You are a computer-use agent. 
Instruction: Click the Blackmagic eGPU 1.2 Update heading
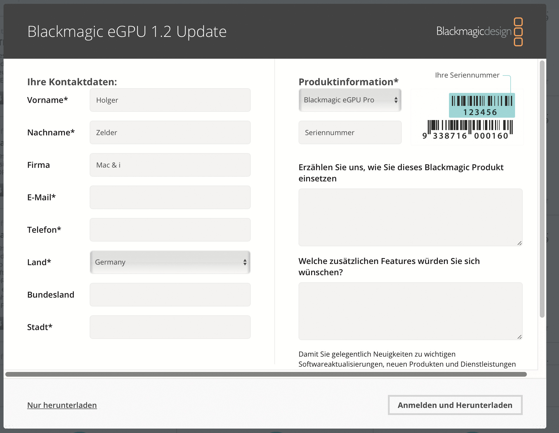[x=127, y=32]
